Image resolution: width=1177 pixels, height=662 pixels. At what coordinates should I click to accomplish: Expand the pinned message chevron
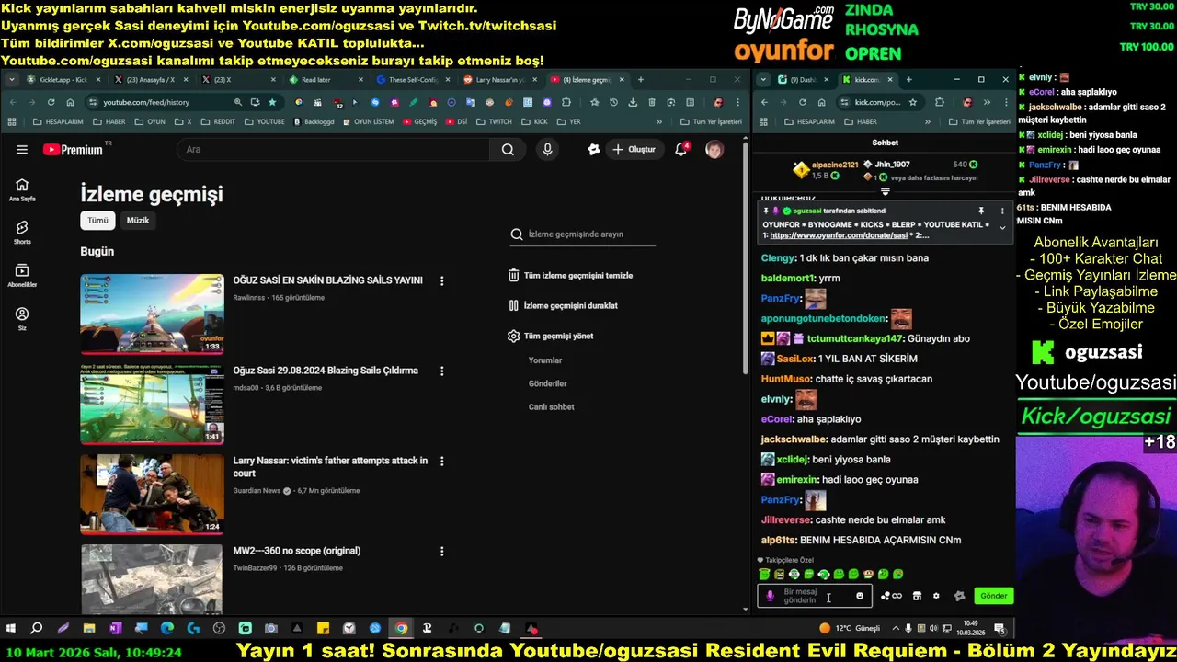pyautogui.click(x=1002, y=227)
